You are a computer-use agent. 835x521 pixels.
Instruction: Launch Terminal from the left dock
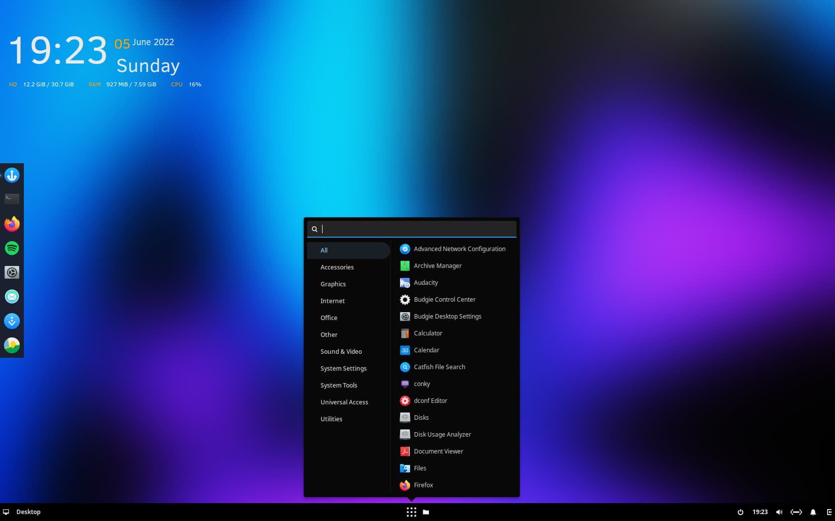coord(12,199)
